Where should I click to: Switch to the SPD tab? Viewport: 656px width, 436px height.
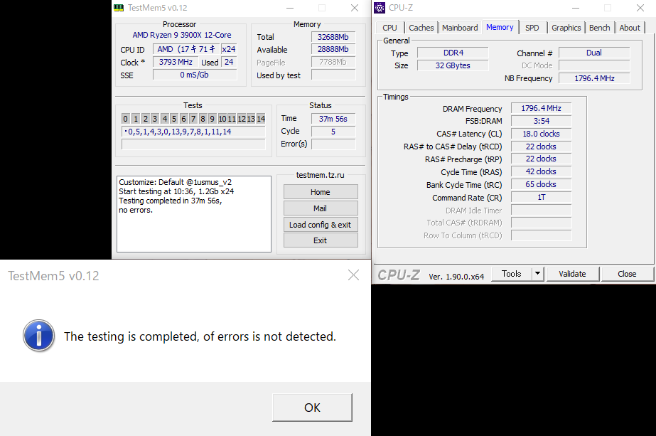(x=532, y=28)
